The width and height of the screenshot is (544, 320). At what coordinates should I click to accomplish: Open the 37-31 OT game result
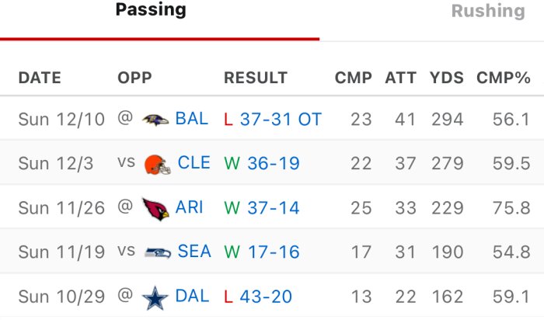pyautogui.click(x=281, y=119)
